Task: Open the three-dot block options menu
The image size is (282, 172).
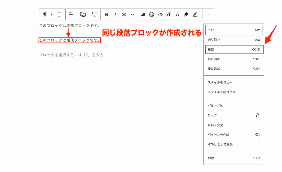Action: click(208, 14)
